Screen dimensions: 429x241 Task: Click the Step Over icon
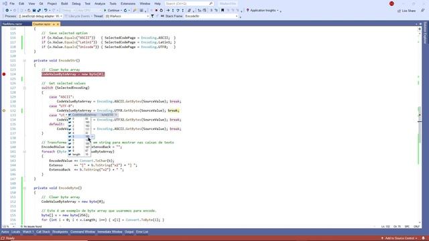pyautogui.click(x=178, y=11)
